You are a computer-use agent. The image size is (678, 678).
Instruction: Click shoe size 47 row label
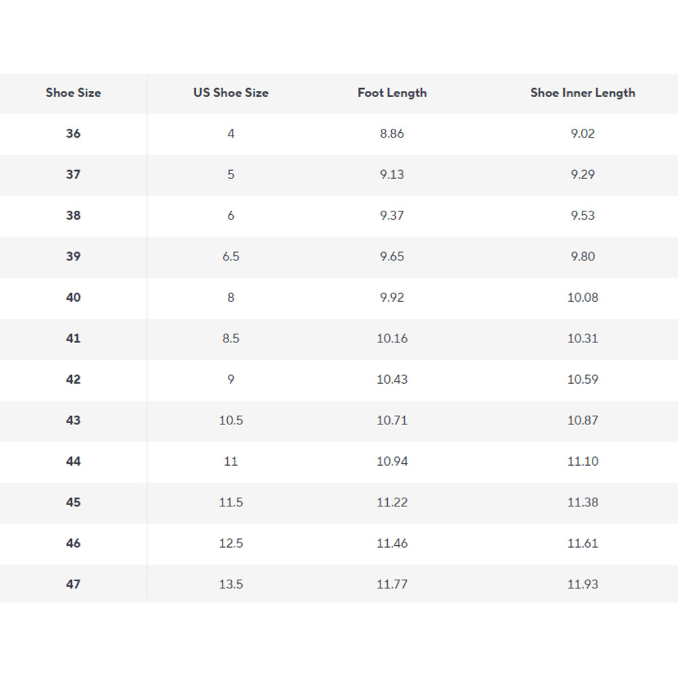(73, 584)
